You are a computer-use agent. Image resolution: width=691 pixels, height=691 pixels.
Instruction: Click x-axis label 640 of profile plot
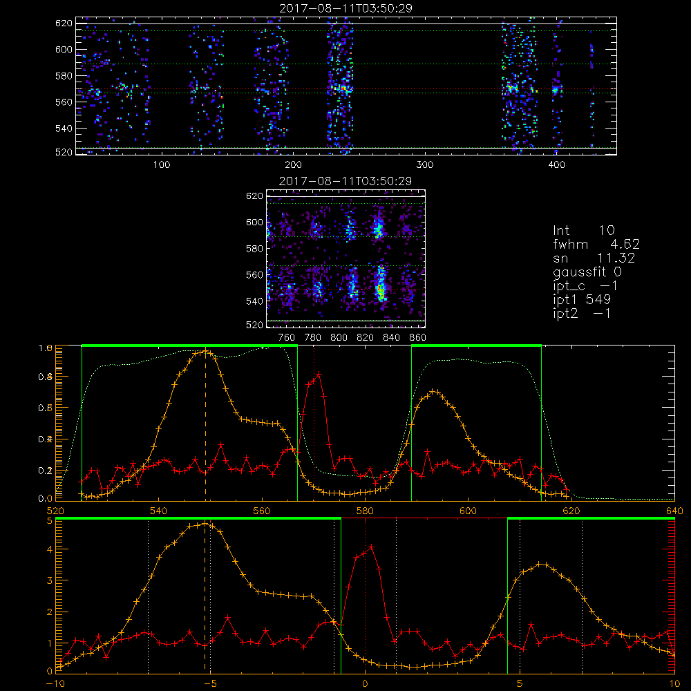pos(674,511)
